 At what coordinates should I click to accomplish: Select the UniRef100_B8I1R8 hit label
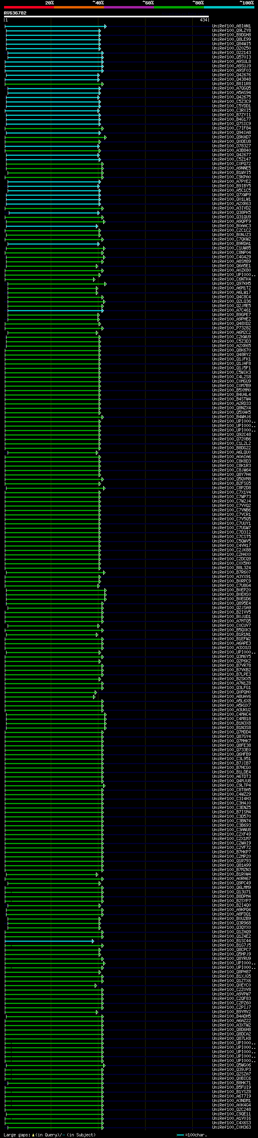point(231,84)
